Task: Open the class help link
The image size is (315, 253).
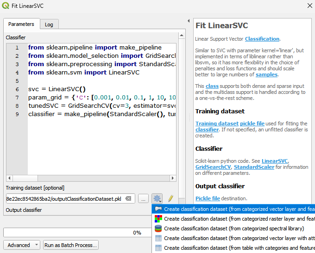Action: click(212, 86)
